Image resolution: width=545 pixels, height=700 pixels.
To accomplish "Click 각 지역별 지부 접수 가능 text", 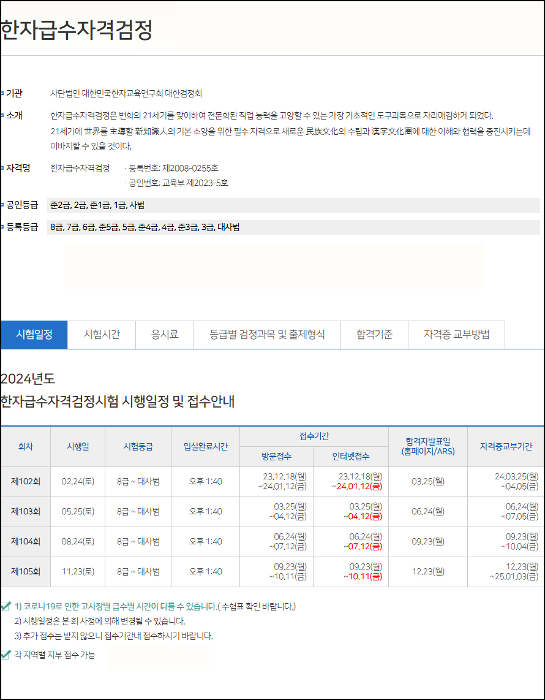I will coord(55,655).
